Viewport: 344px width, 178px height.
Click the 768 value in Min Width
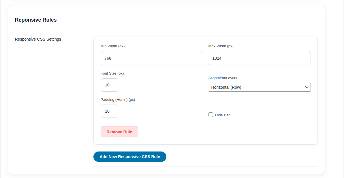(x=108, y=58)
